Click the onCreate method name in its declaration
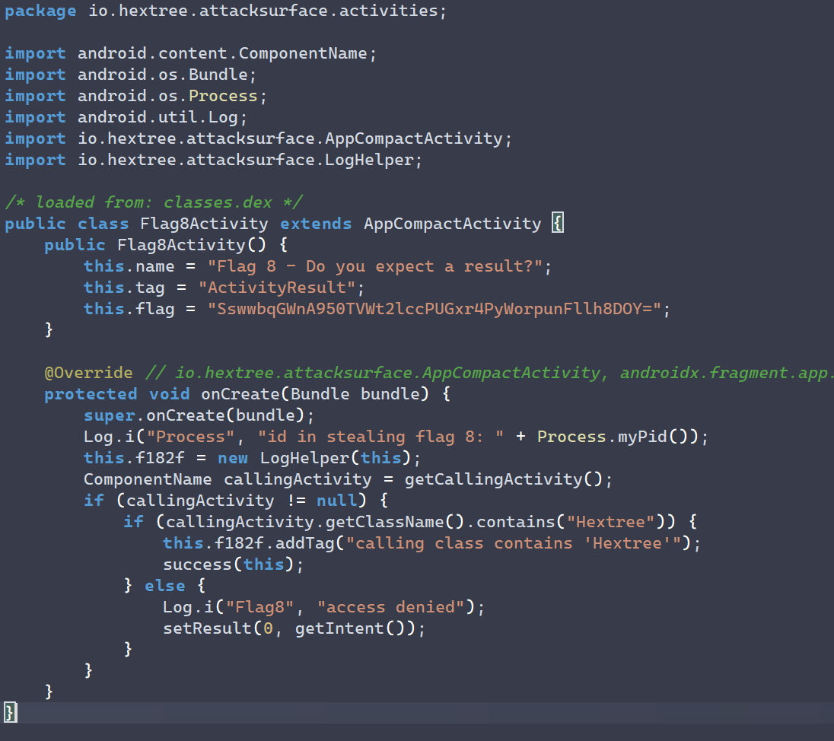Screen dimensions: 834x741 click(x=240, y=394)
